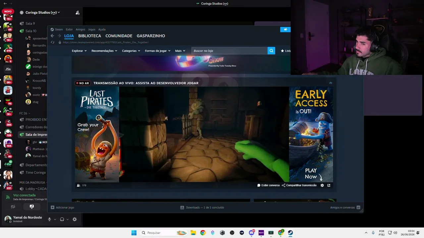Viewport: 424px width, 238px height.
Task: Open the Mais dropdown in store navigation
Action: point(180,51)
